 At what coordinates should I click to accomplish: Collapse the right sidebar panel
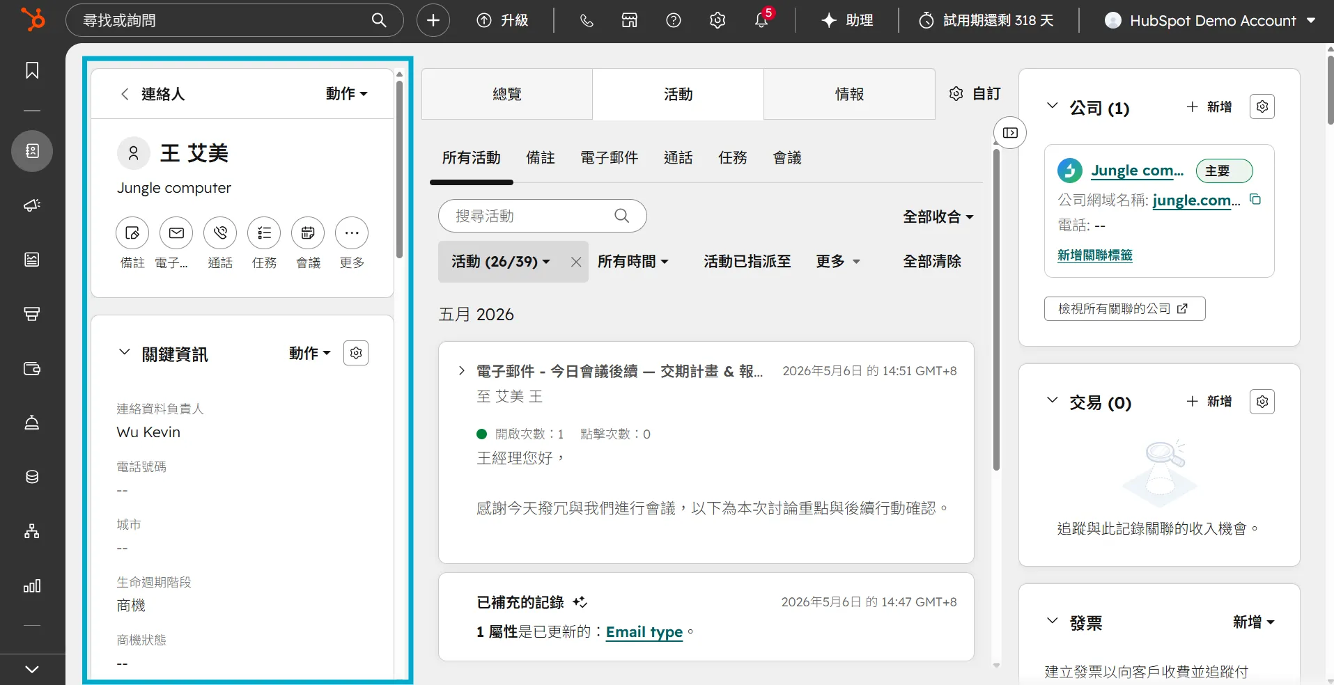click(1010, 133)
